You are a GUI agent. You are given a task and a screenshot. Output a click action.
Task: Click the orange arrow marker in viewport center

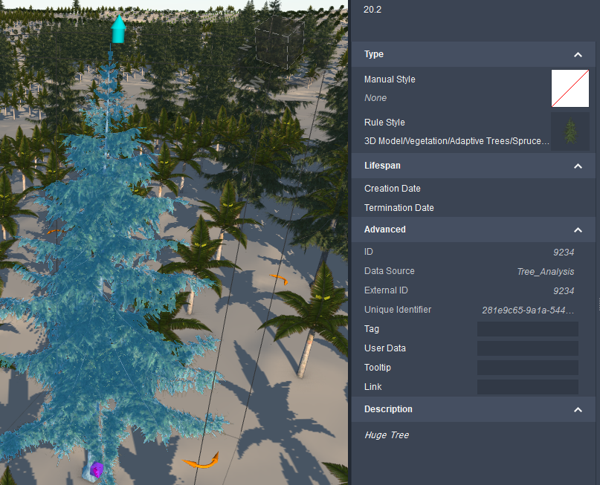point(278,281)
